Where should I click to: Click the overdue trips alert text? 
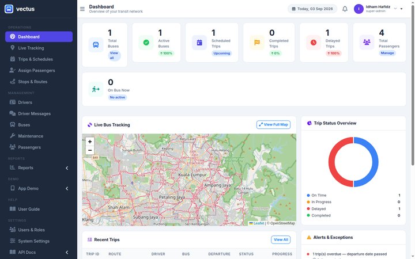349,254
